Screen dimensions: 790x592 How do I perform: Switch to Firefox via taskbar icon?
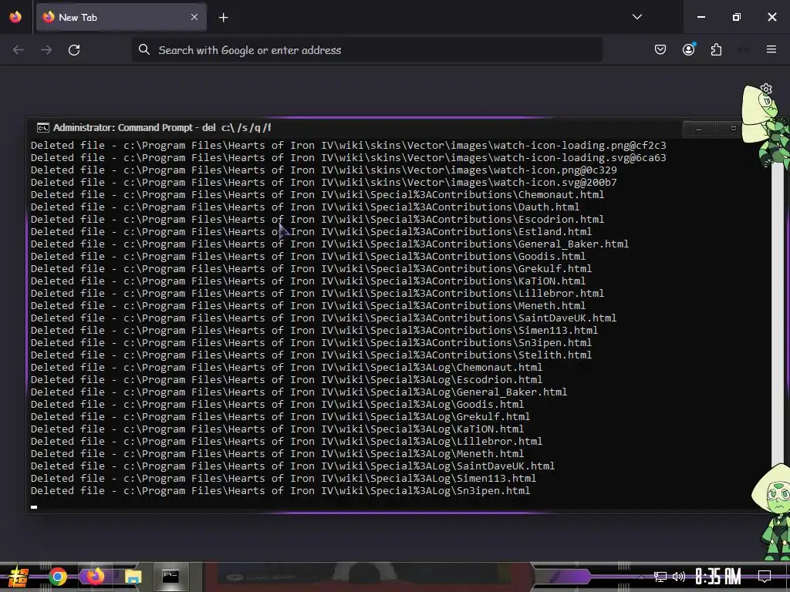(x=95, y=577)
